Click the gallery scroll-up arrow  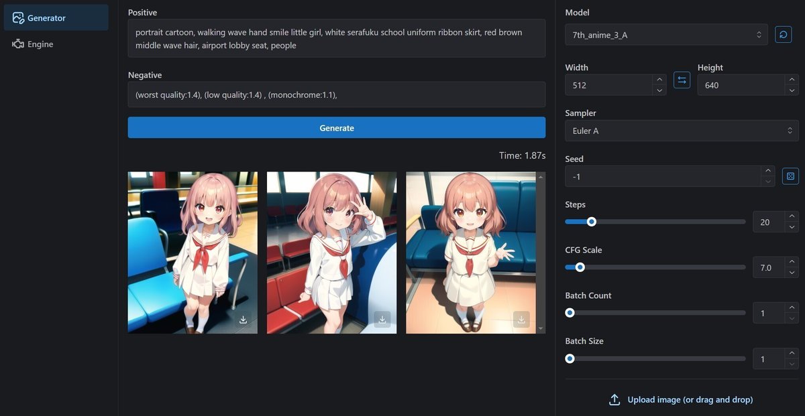[541, 176]
